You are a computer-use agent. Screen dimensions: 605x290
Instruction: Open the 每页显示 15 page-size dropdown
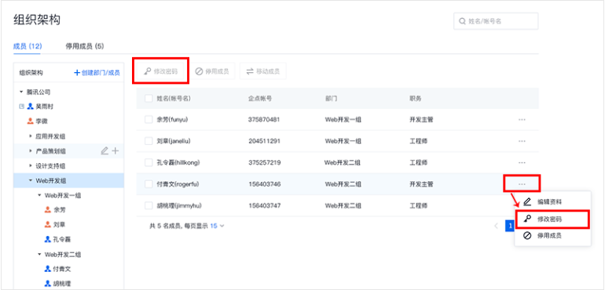(x=217, y=226)
